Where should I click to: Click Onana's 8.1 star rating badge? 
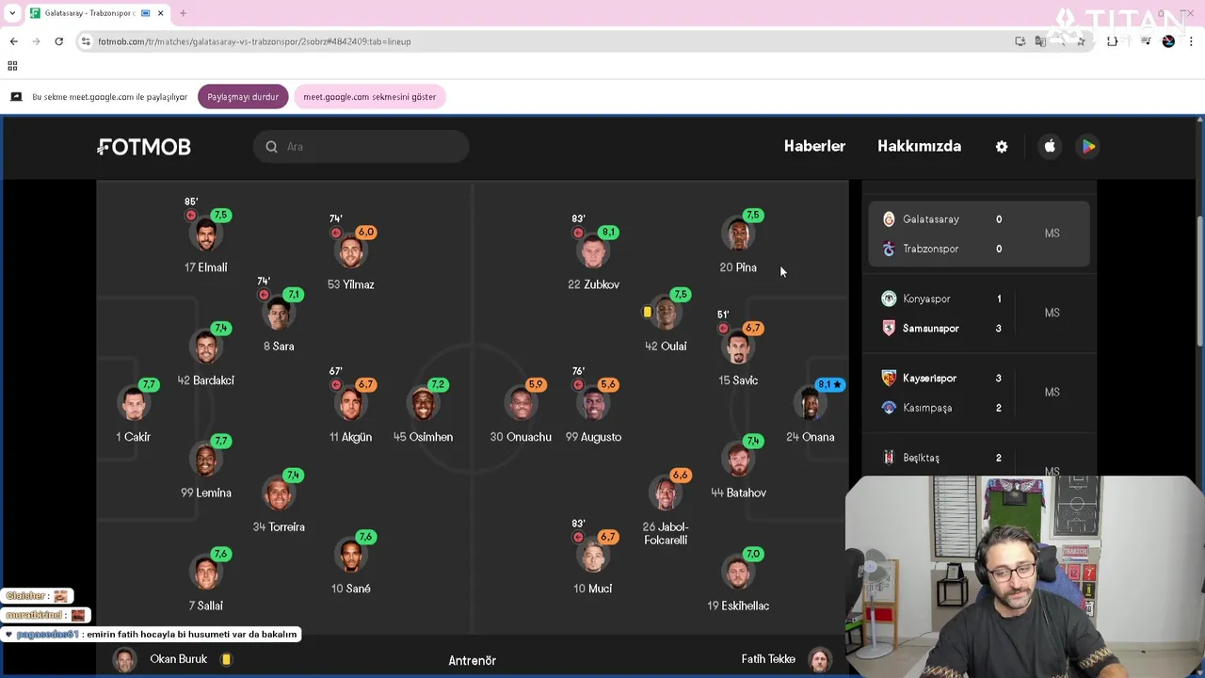830,385
